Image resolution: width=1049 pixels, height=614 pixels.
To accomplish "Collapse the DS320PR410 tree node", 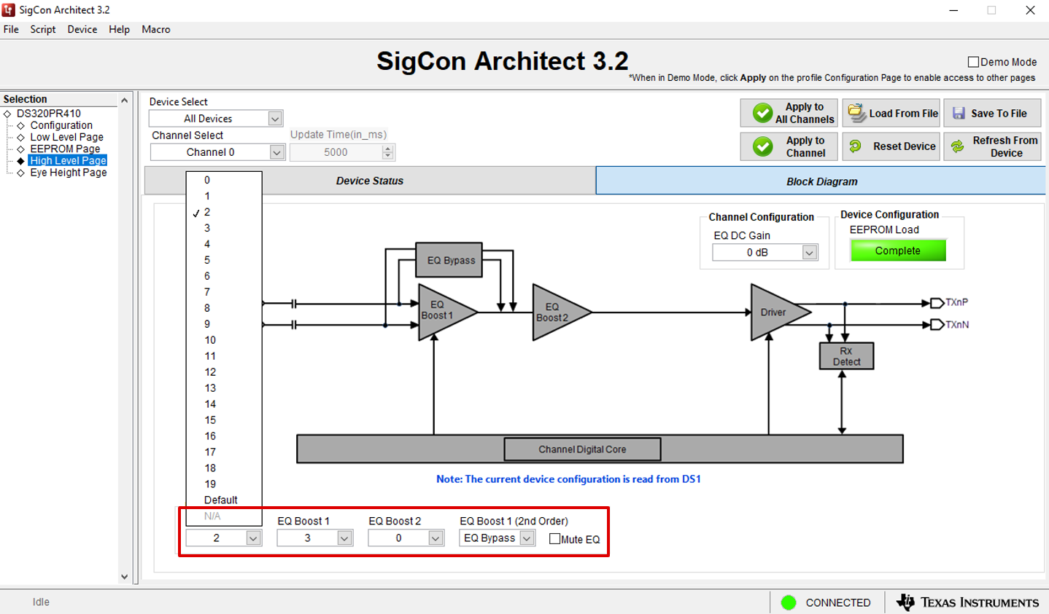I will click(x=7, y=114).
